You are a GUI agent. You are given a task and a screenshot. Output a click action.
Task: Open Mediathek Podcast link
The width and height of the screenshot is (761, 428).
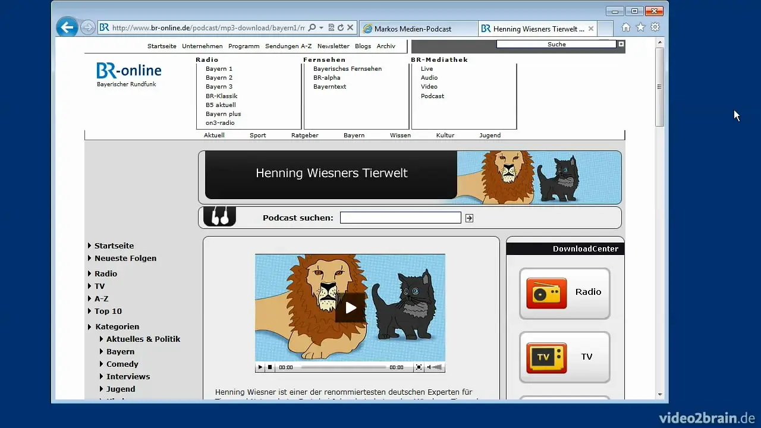coord(432,96)
